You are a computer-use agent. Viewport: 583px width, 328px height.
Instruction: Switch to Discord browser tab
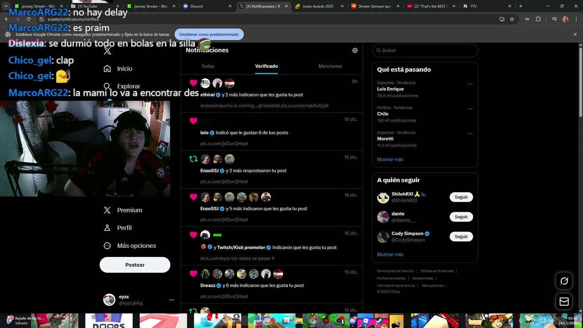click(207, 6)
